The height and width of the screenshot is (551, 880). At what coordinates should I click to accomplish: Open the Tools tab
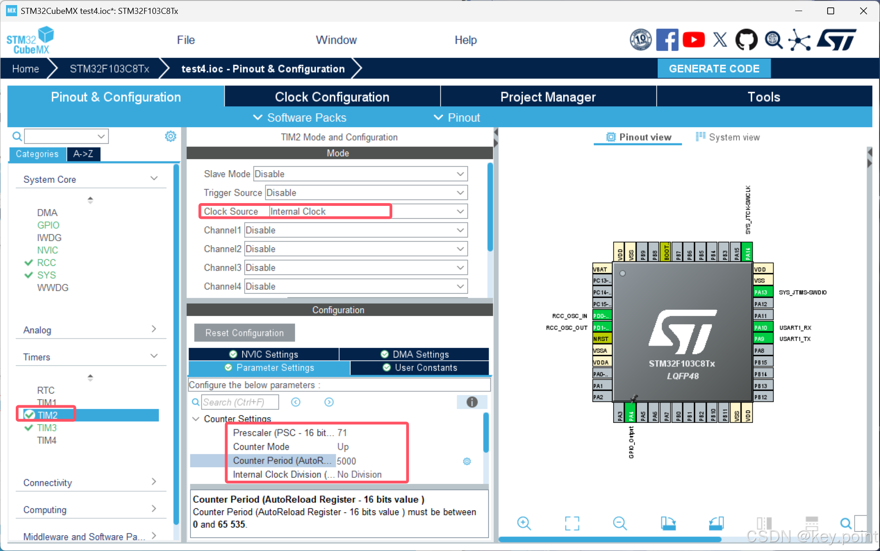point(764,97)
